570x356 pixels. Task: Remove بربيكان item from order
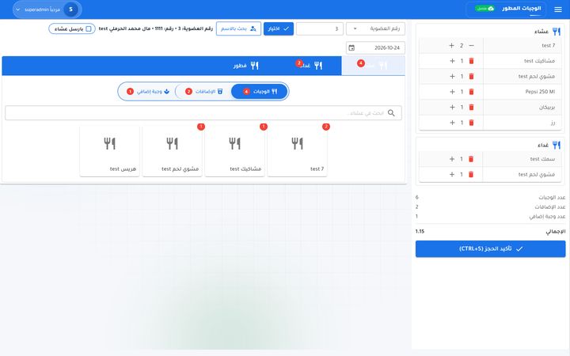pos(471,107)
